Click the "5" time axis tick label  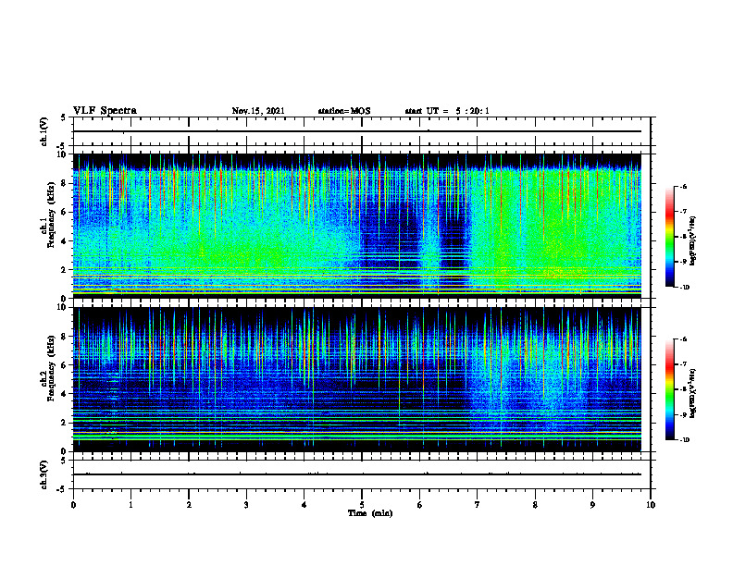(362, 505)
